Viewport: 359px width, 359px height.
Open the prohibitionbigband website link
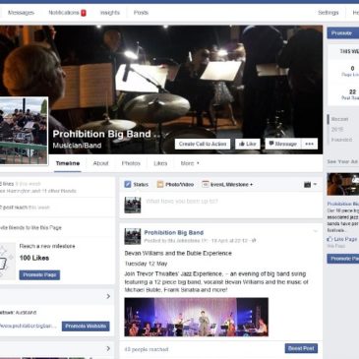tap(29, 327)
